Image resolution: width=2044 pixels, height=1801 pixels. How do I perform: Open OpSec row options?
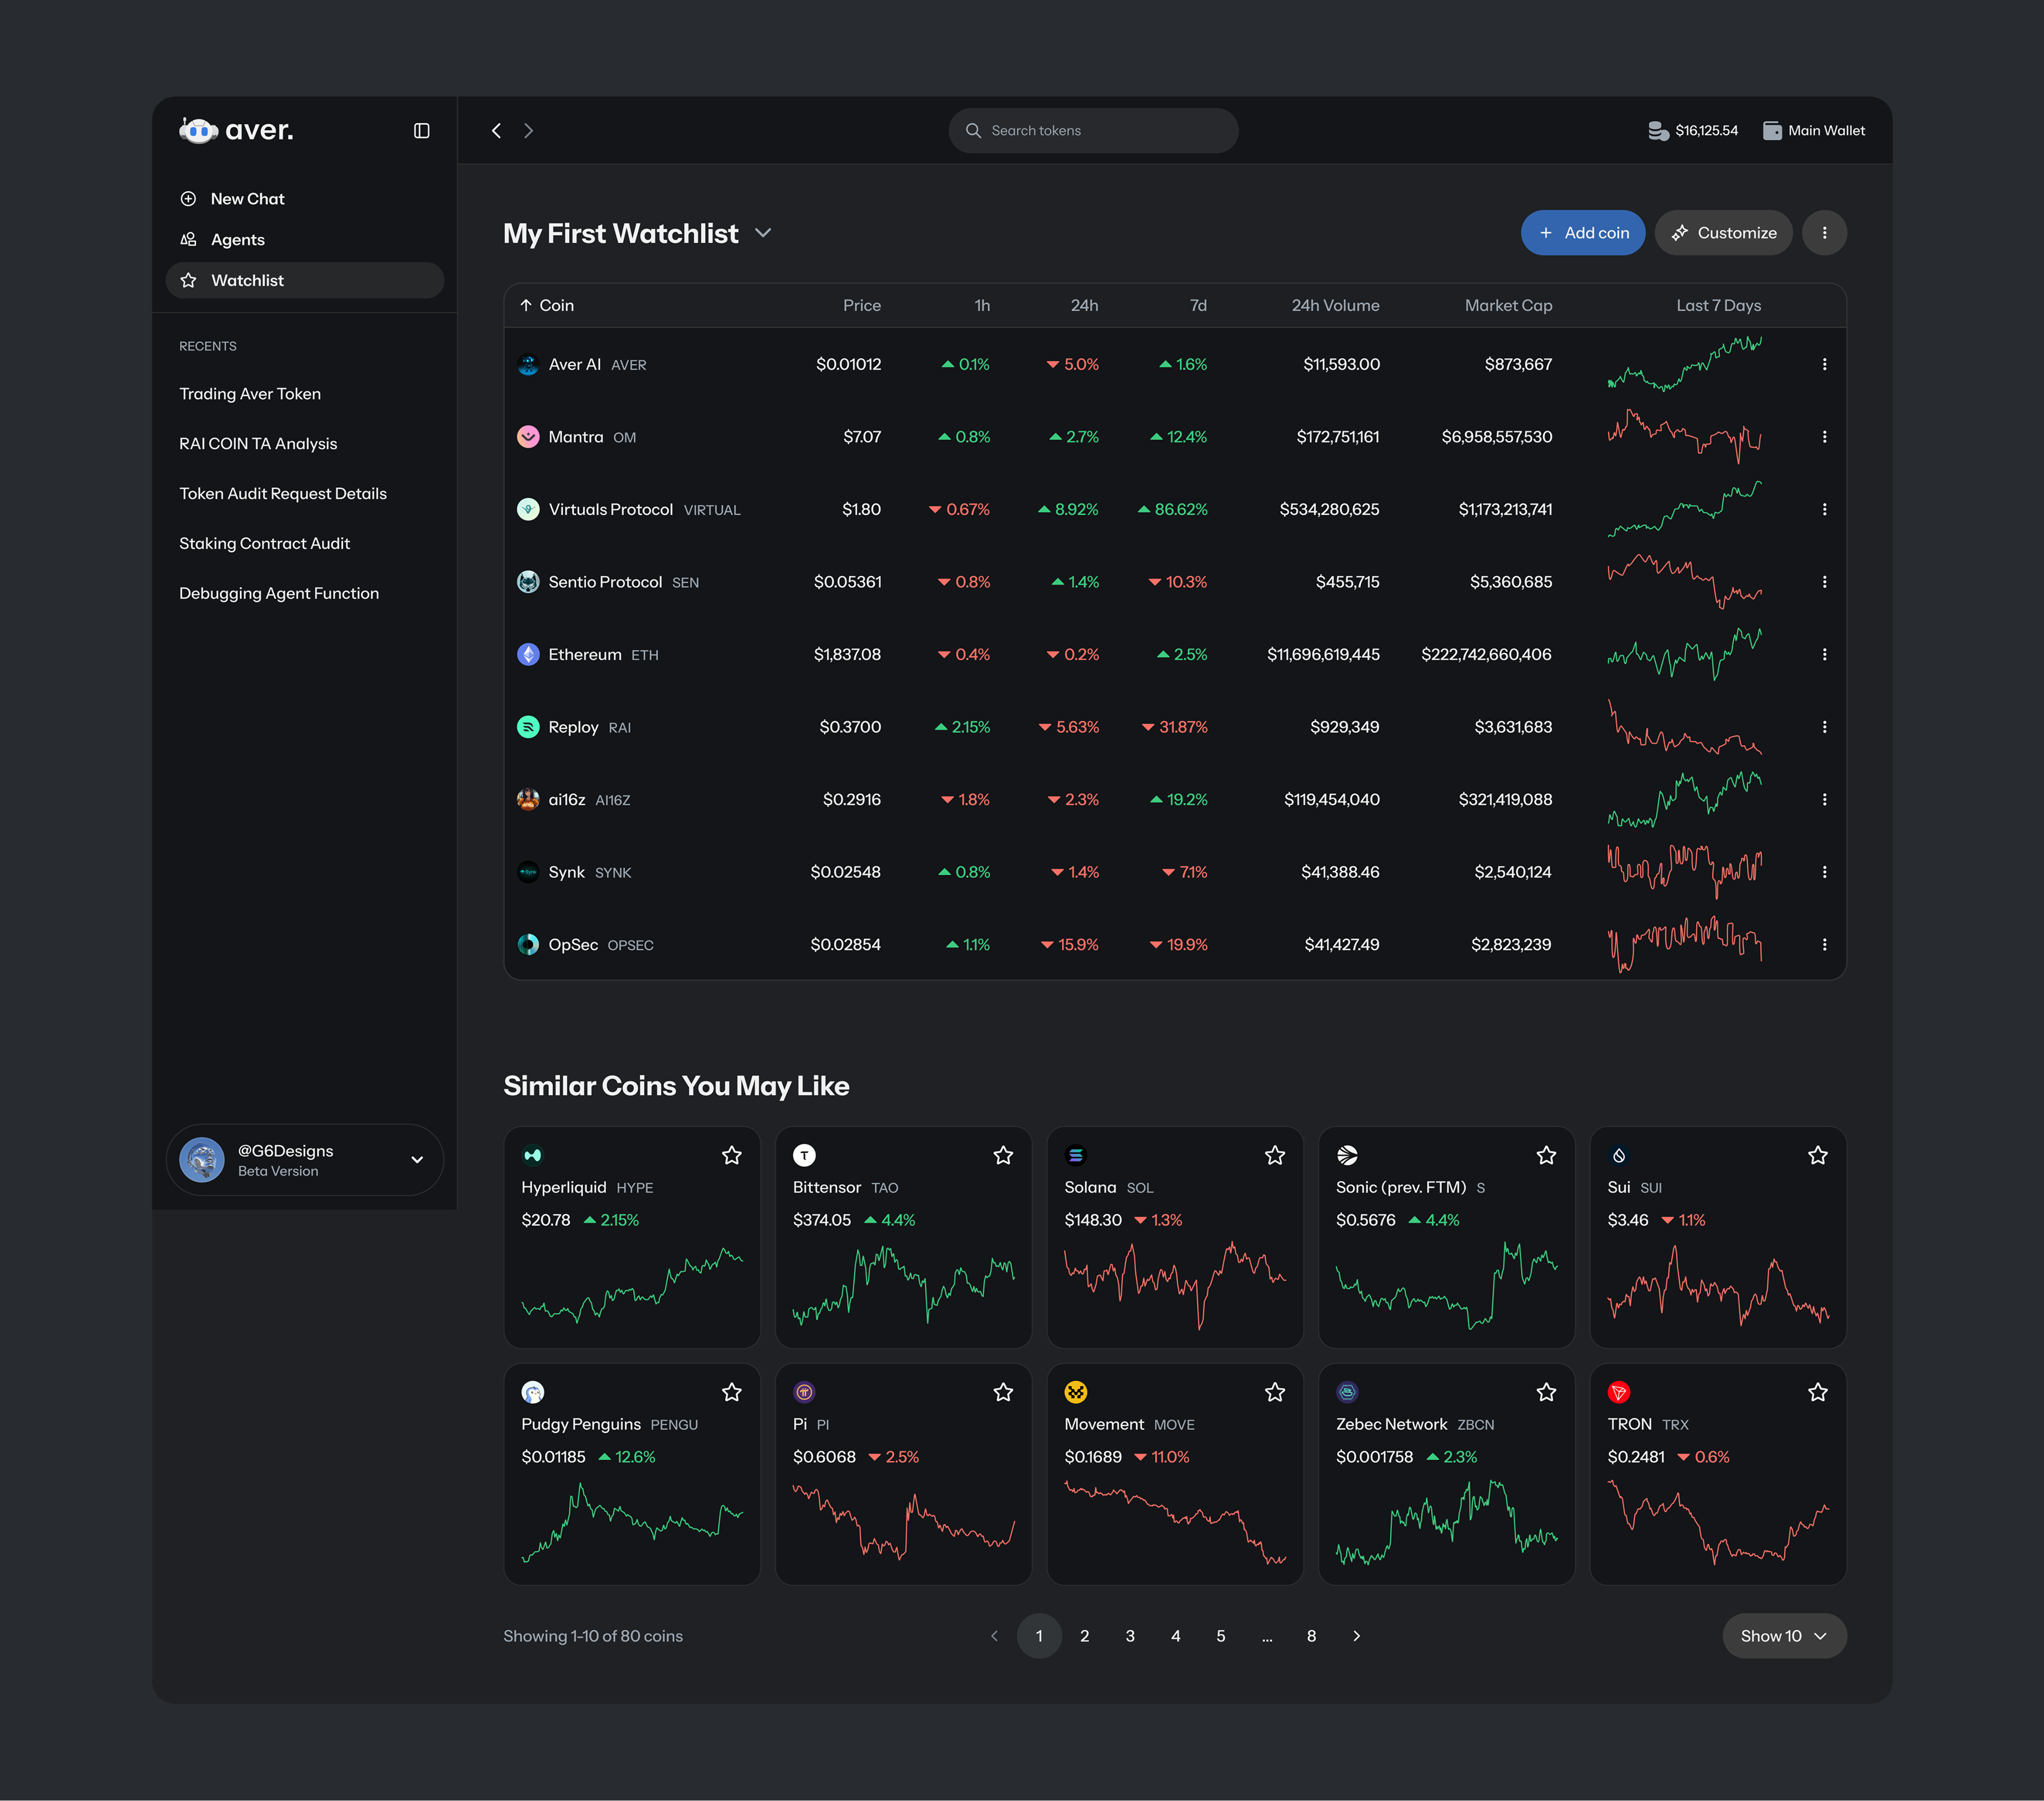[x=1824, y=945]
